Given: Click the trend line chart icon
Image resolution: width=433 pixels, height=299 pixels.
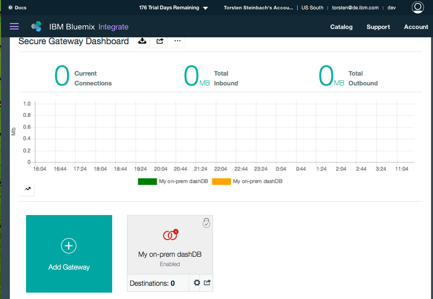Looking at the screenshot, I should coord(28,189).
